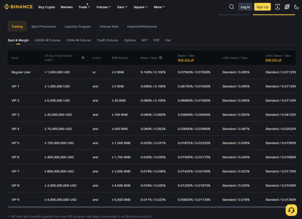302x219 pixels.
Task: Expand the Trade dropdown menu
Action: click(84, 7)
